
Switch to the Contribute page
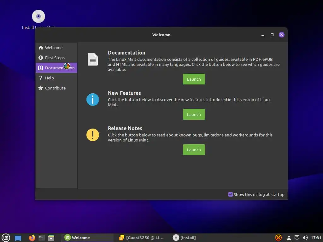point(56,88)
